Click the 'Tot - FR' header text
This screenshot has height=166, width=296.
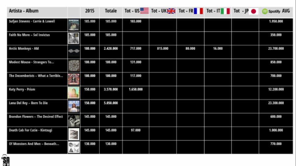186,11
